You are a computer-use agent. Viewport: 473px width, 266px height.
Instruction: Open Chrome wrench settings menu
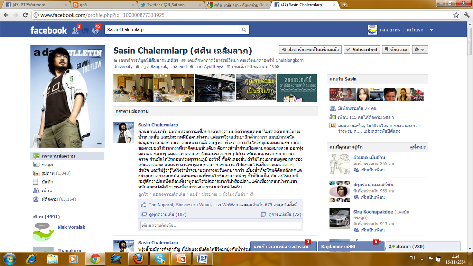tap(467, 15)
